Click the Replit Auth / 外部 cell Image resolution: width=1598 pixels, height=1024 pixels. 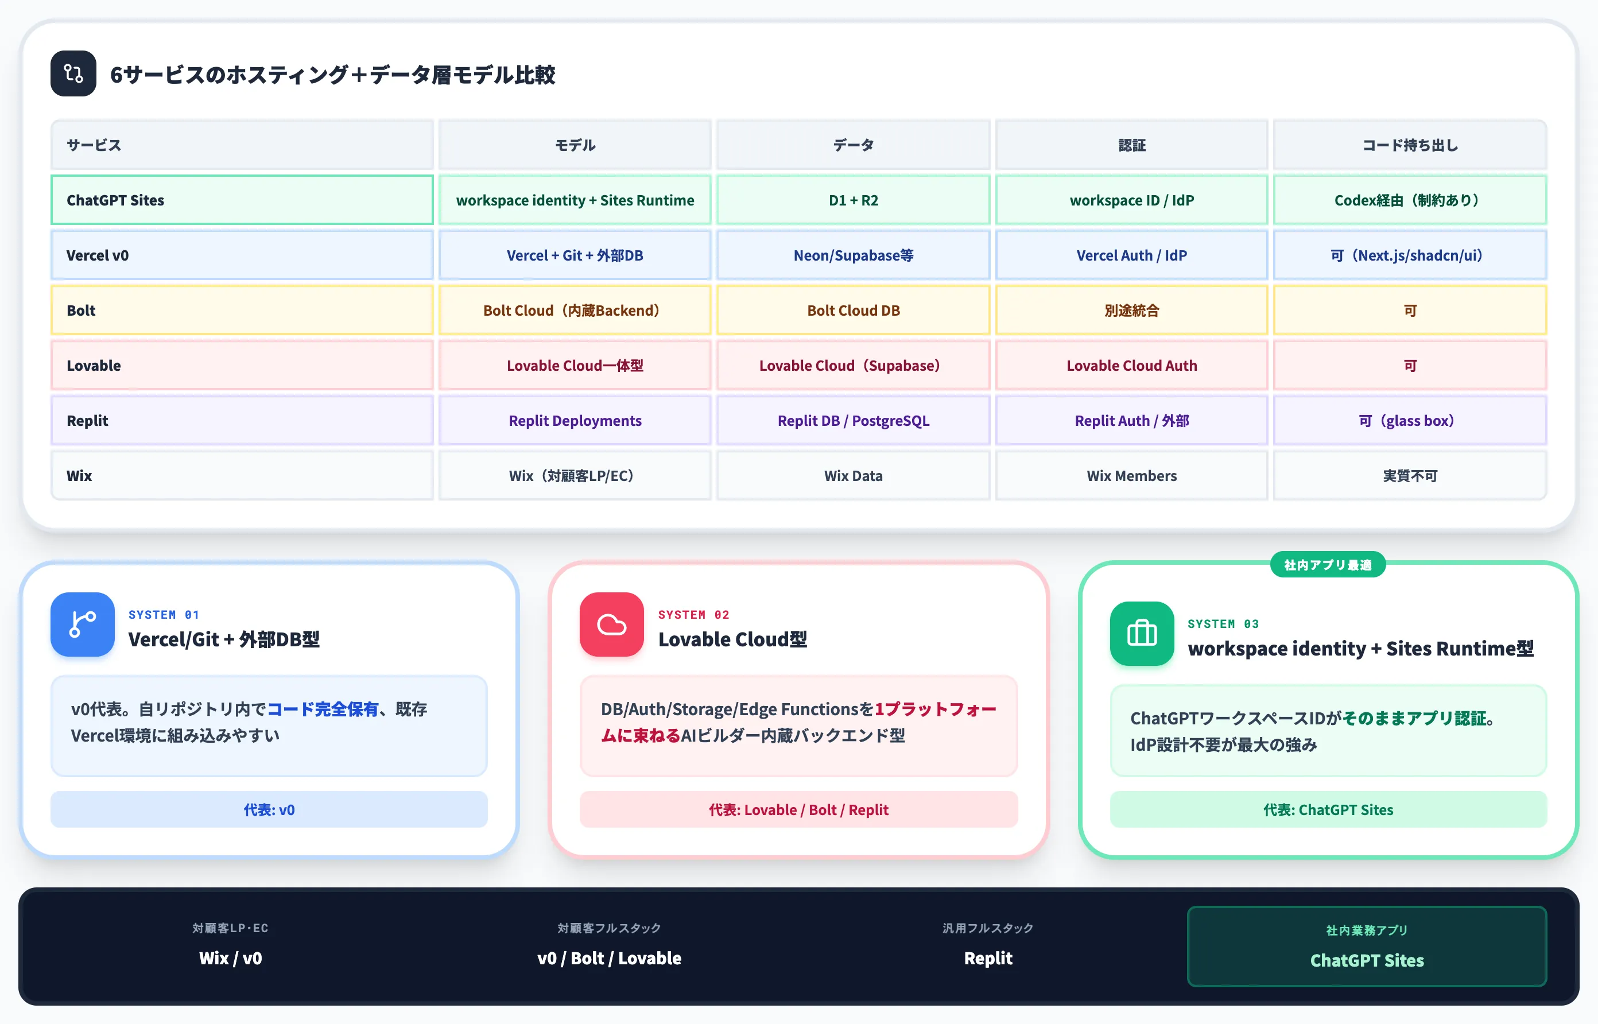coord(1132,421)
